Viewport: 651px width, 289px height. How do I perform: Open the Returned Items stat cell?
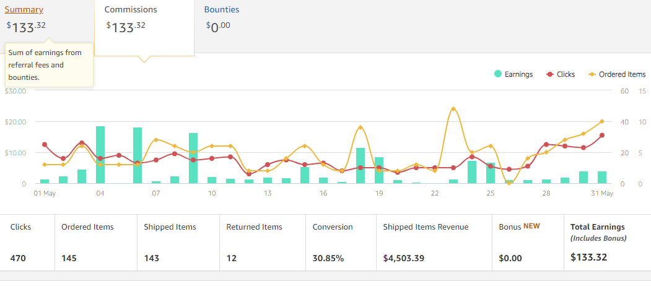261,243
